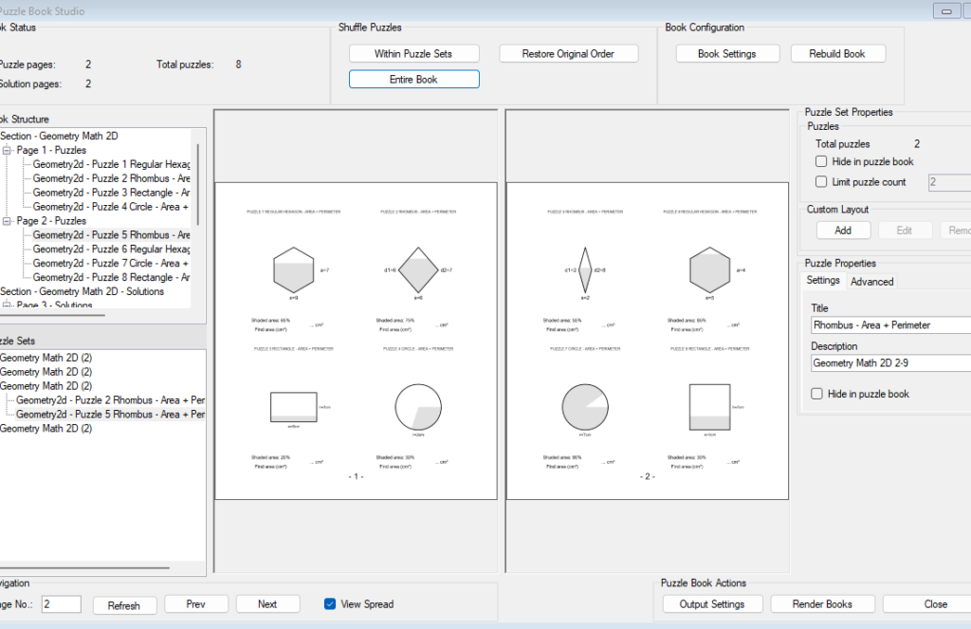
Task: Click the Page No. input field
Action: pos(62,604)
